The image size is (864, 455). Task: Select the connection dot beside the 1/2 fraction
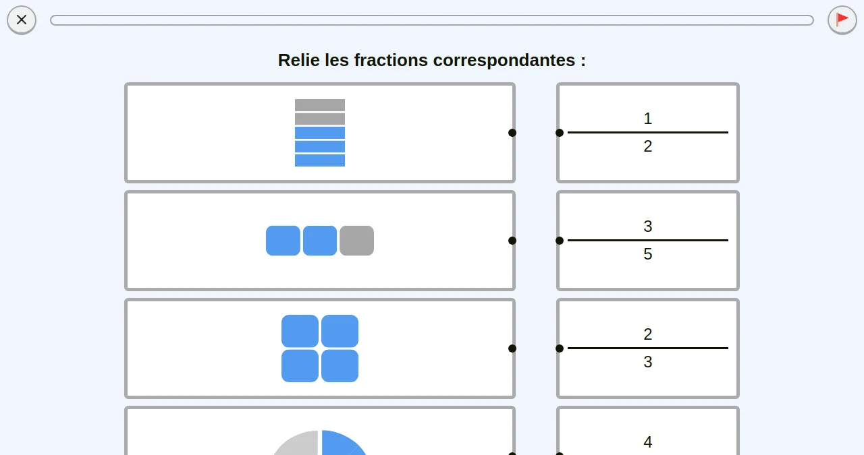click(x=560, y=133)
